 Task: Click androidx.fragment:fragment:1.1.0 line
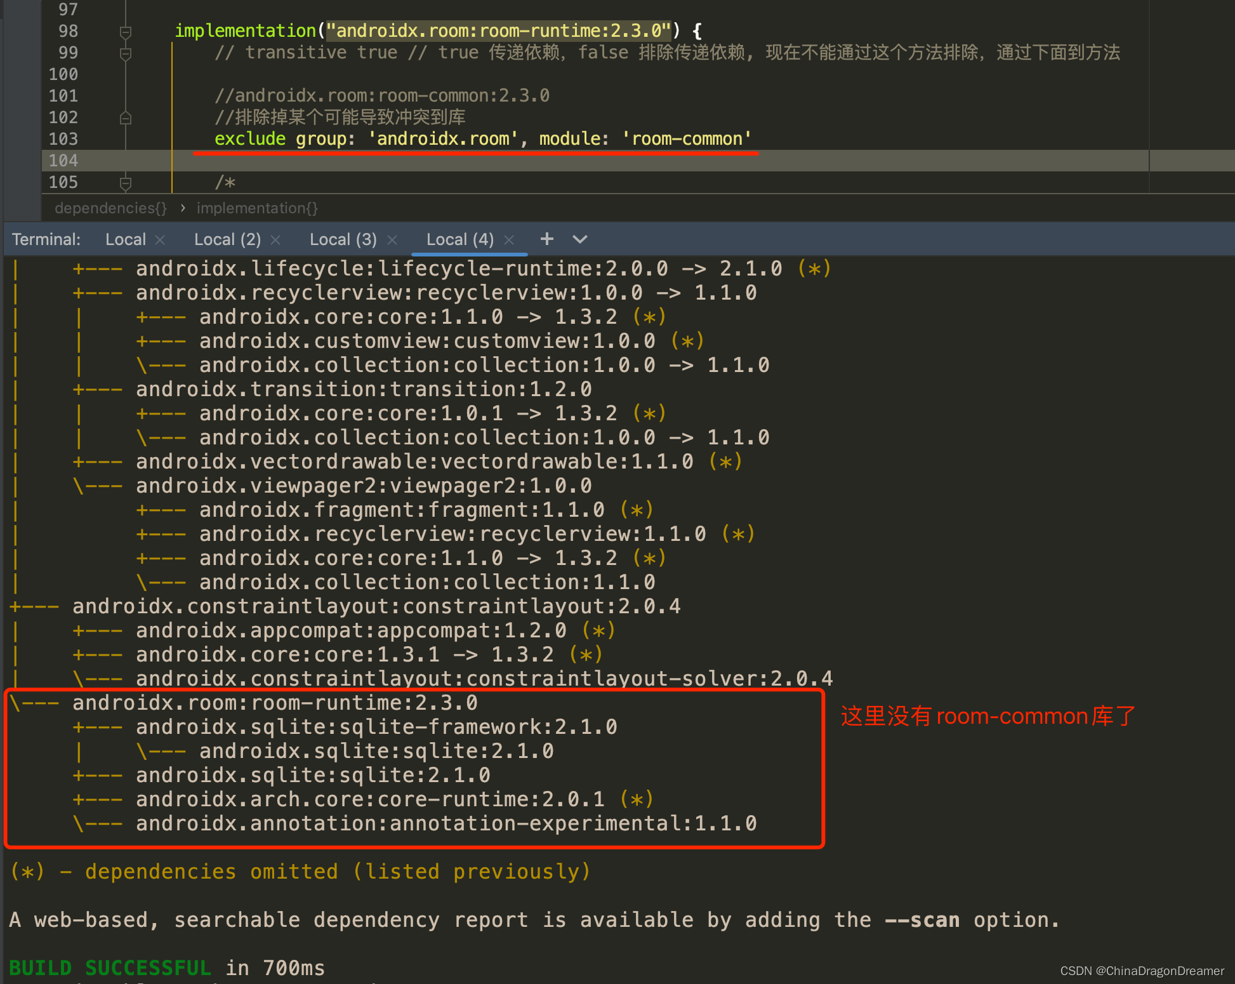pyautogui.click(x=402, y=510)
